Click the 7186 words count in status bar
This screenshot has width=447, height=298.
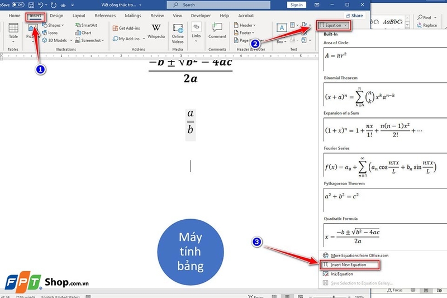click(x=25, y=296)
